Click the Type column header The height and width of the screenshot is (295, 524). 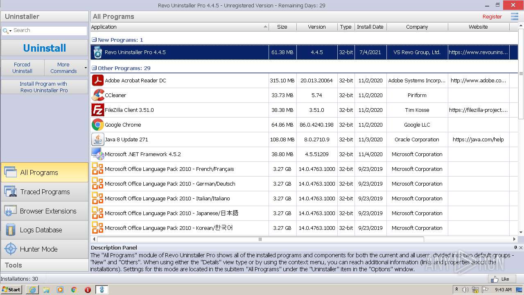346,27
